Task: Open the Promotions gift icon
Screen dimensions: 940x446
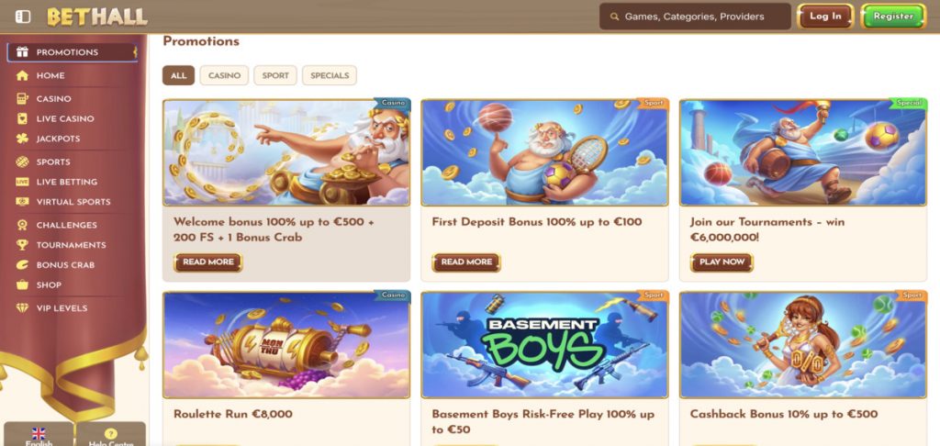Action: pos(22,52)
